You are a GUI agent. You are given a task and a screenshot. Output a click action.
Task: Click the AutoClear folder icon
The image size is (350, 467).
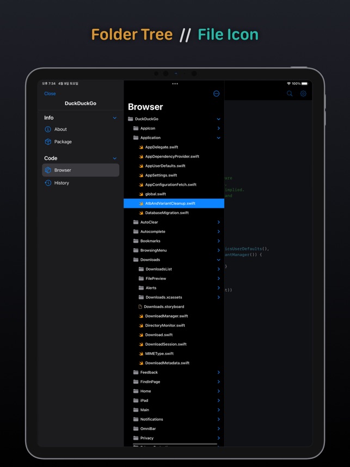point(136,222)
